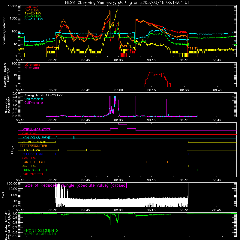This screenshot has width=240, height=240.
Task: Click the 05:45 tick under SAS plot
Action: tap(85, 210)
